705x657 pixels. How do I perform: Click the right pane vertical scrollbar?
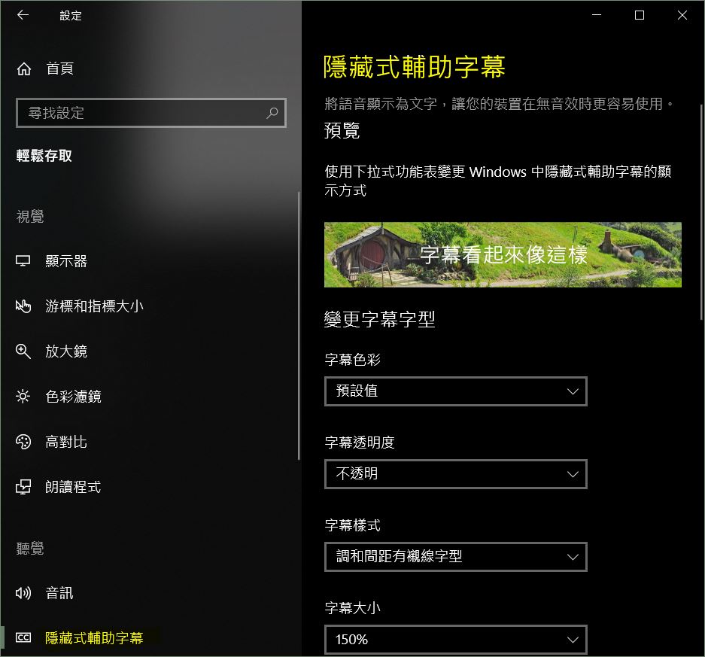[701, 211]
